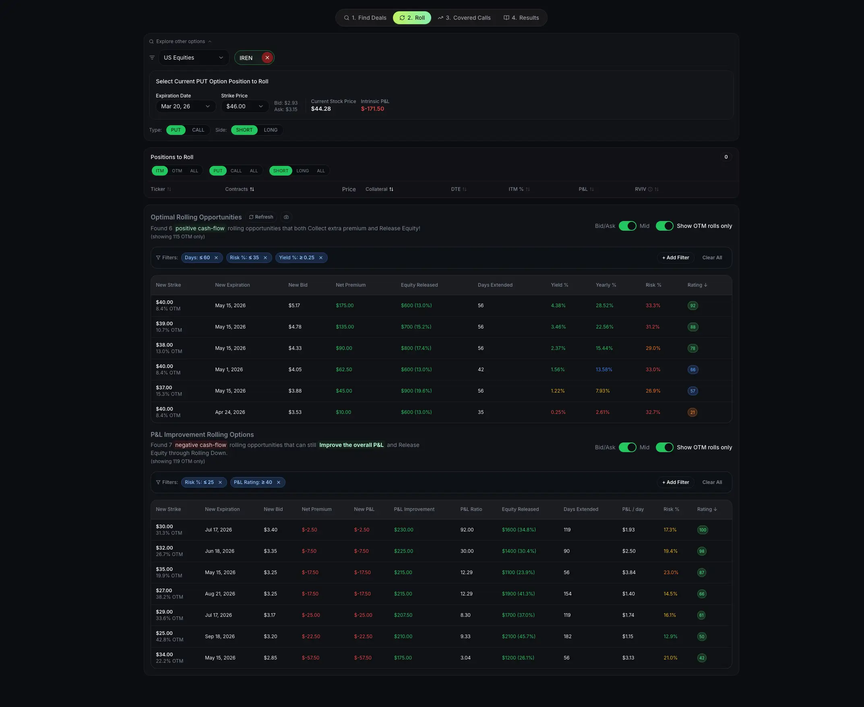
Task: Select ALL in the ITM/OTM filter group
Action: [194, 171]
